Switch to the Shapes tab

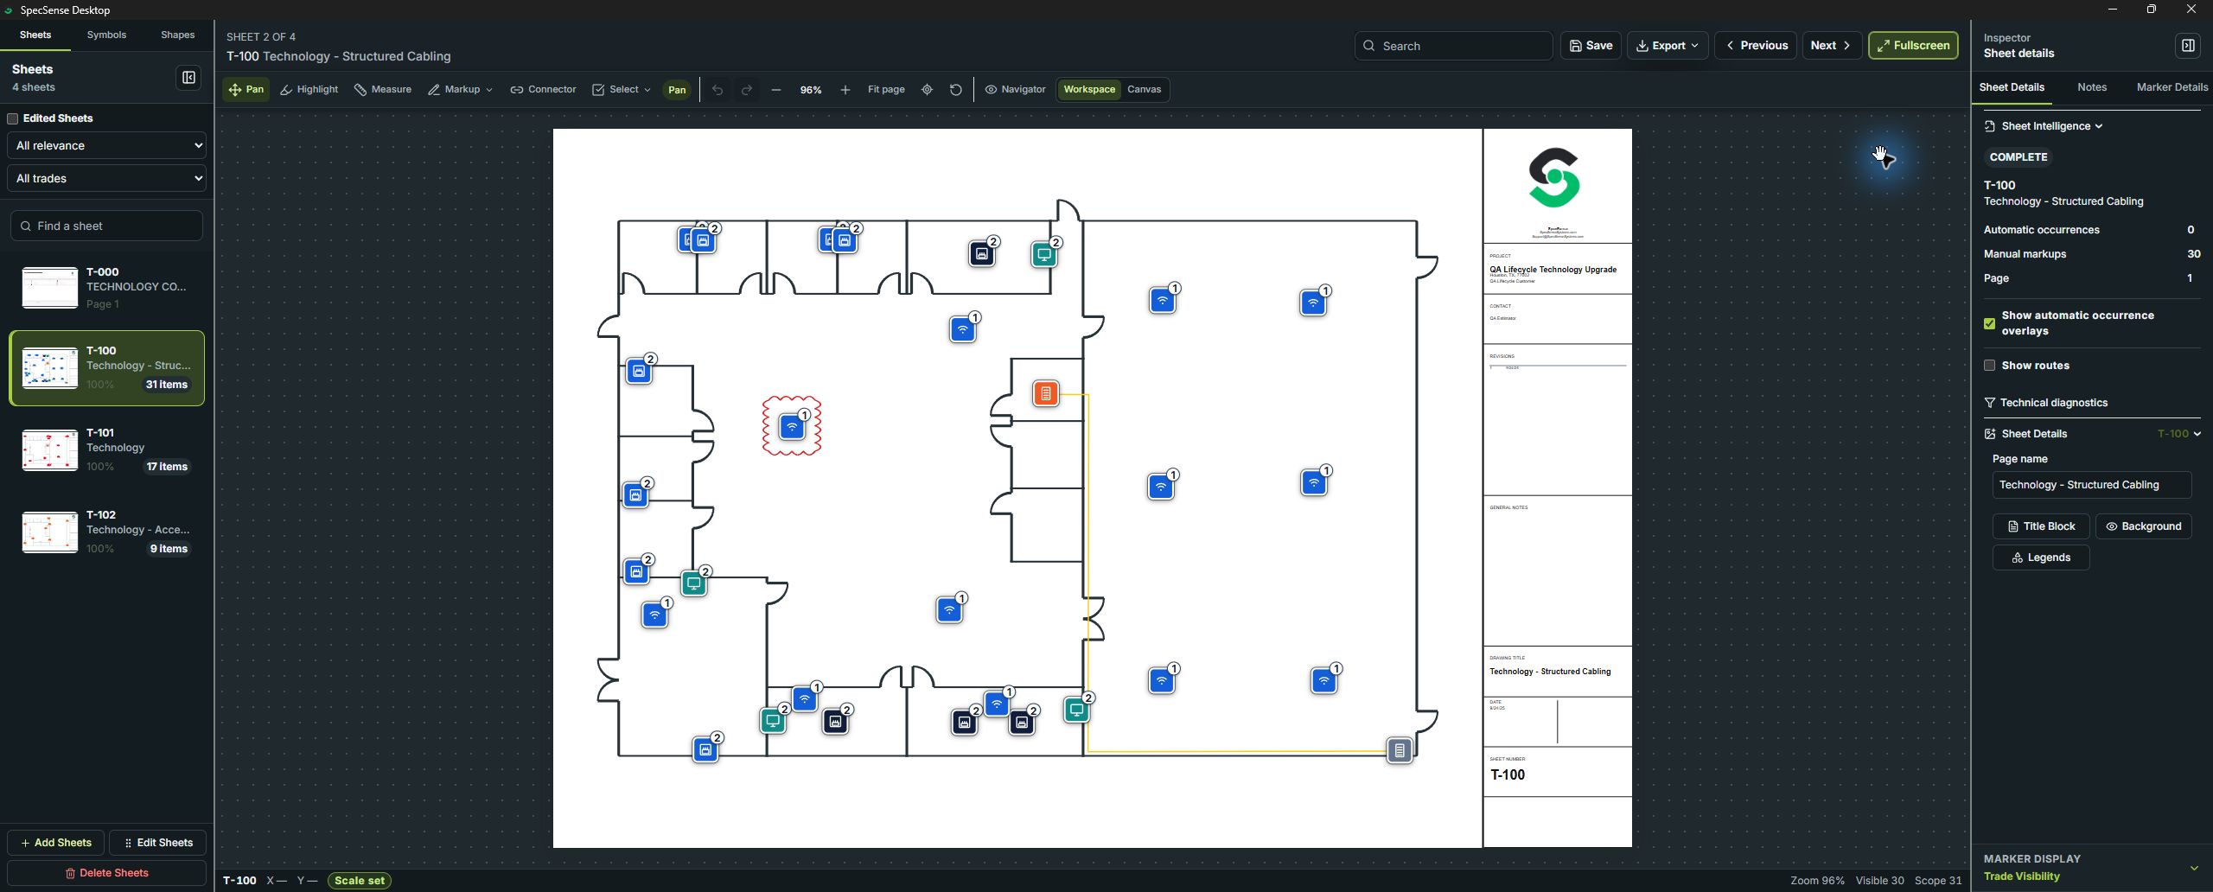tap(177, 35)
